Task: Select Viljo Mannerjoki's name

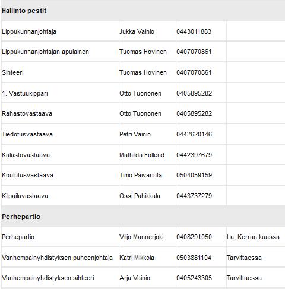Action: [x=141, y=237]
